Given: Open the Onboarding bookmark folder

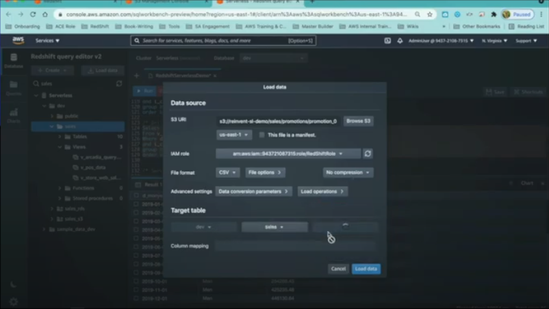Looking at the screenshot, I should pyautogui.click(x=23, y=26).
